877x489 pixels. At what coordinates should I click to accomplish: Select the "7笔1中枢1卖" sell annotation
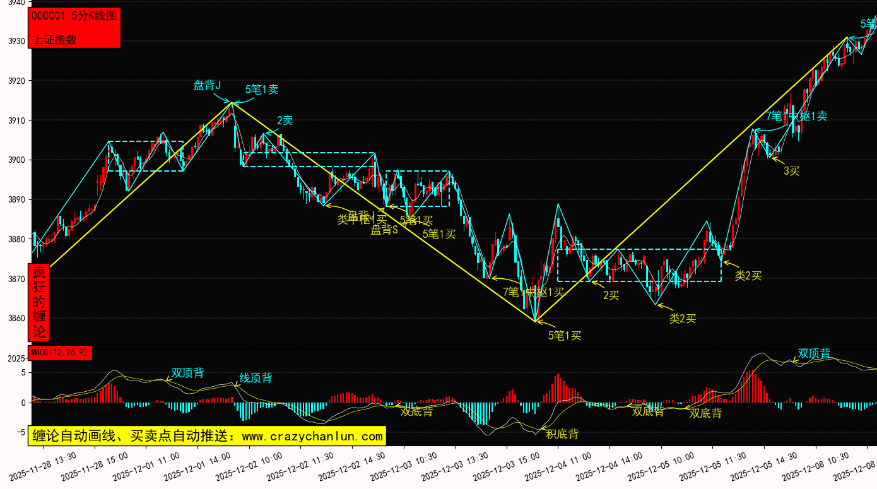(796, 116)
